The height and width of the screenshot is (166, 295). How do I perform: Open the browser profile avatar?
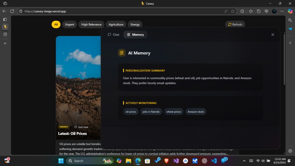[274, 11]
